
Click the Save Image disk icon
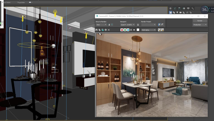(97, 30)
